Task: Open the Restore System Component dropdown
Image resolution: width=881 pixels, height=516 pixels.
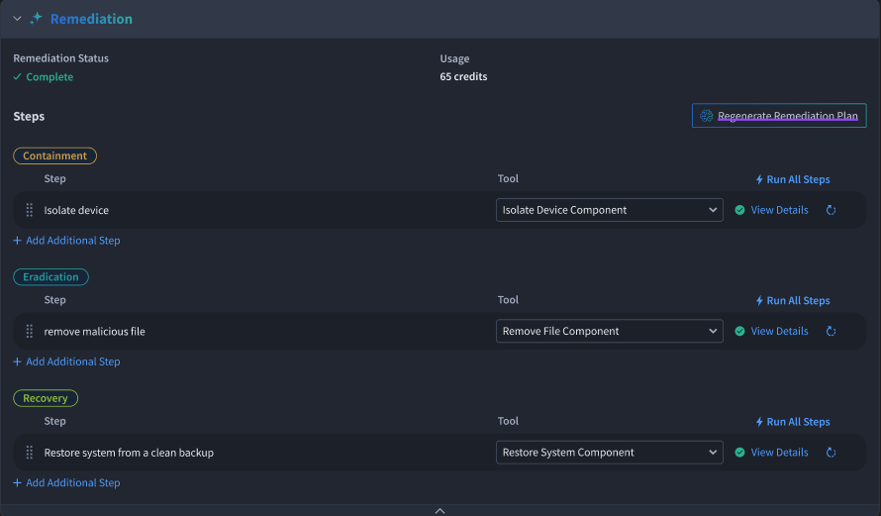Action: (x=609, y=453)
